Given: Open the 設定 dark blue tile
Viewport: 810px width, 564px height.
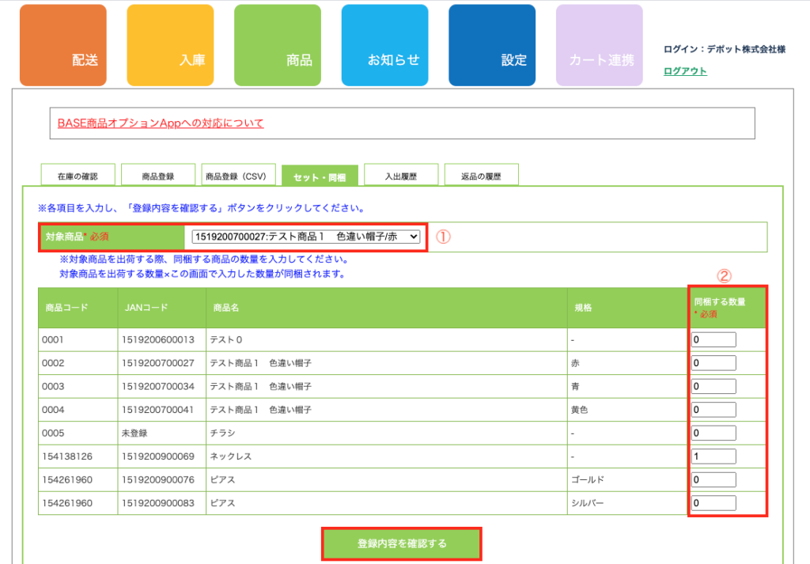Looking at the screenshot, I should [492, 45].
